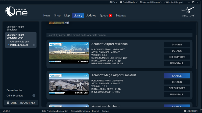Click chevron next to Installed Add-ons
This screenshot has height=113, width=202.
click(8, 45)
